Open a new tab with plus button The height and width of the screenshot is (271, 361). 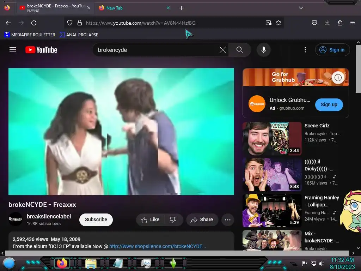(x=182, y=8)
